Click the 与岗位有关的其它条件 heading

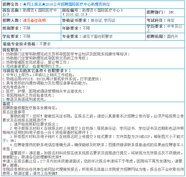coord(37,71)
